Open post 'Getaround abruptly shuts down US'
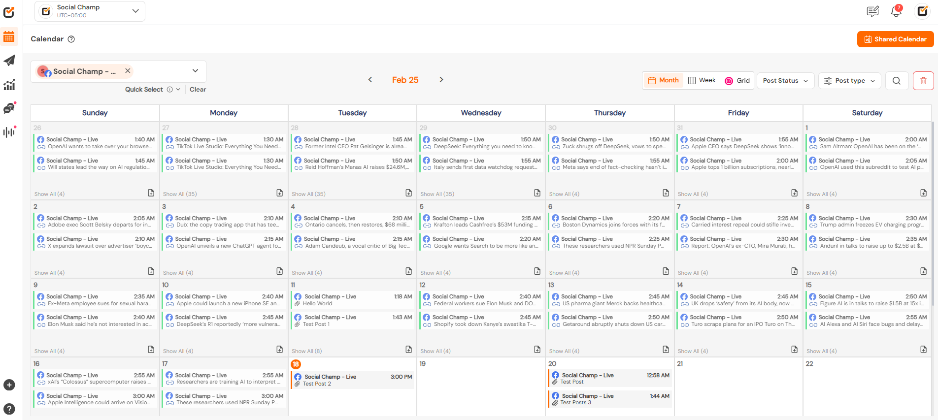Viewport: 938px width, 420px height. tap(610, 321)
